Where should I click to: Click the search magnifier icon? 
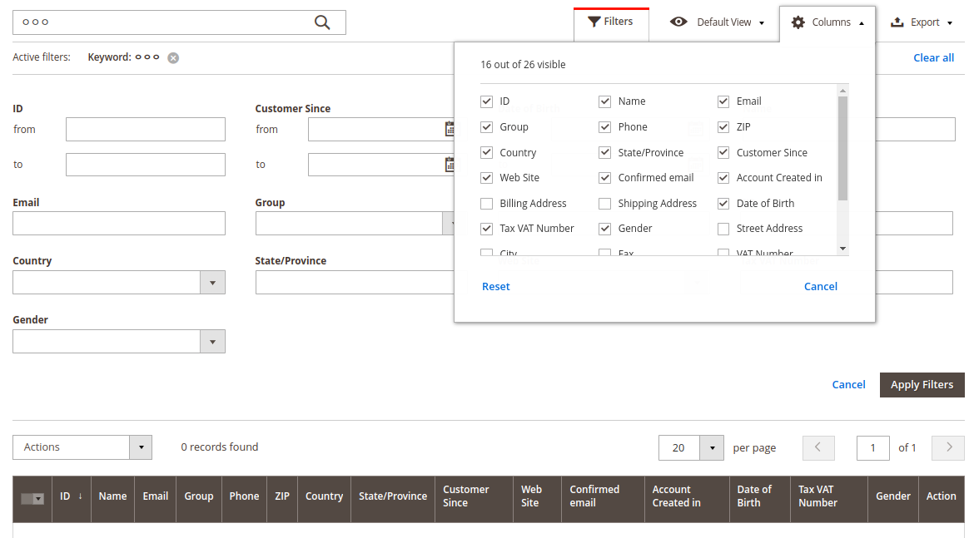pyautogui.click(x=322, y=22)
